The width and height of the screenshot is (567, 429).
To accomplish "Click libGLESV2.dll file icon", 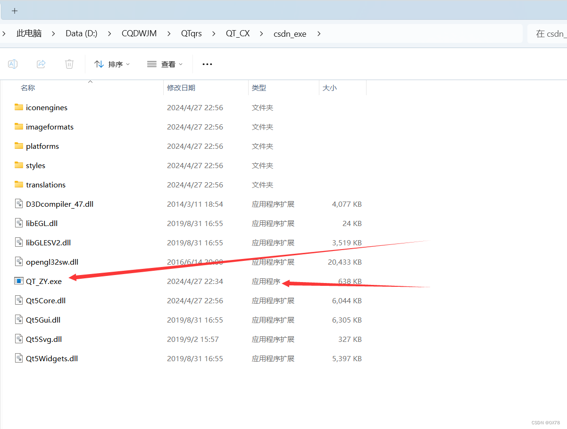I will [19, 243].
